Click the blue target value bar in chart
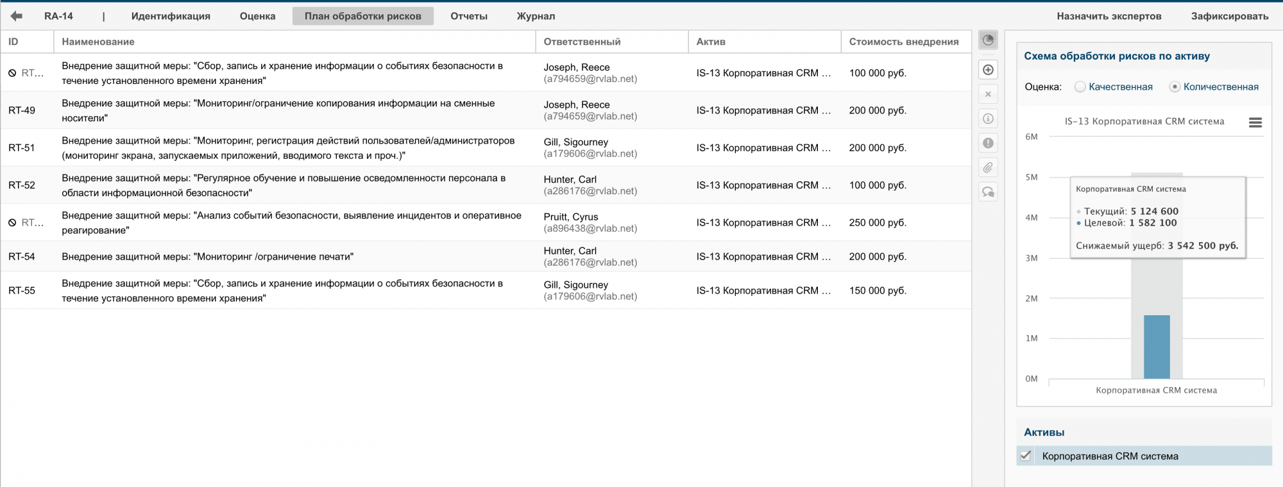The image size is (1283, 487). tap(1157, 347)
